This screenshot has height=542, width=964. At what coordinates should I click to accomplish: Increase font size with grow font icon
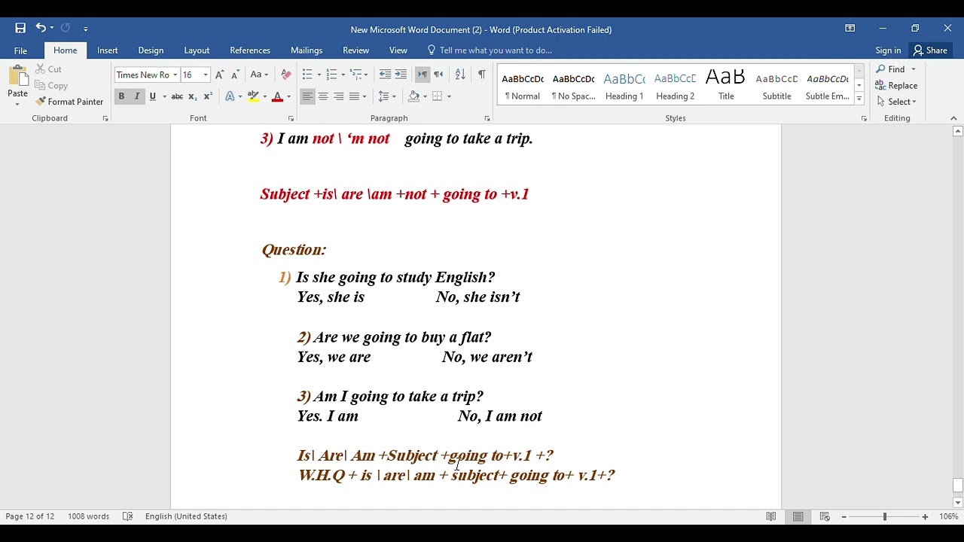[x=219, y=75]
